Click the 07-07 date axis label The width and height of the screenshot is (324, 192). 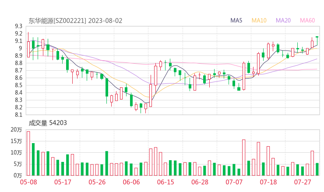click(x=234, y=182)
